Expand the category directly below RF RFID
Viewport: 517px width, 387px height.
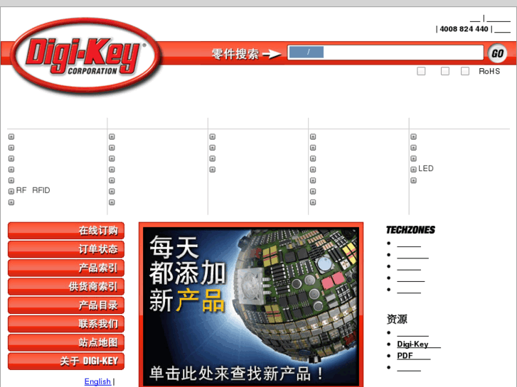point(11,202)
